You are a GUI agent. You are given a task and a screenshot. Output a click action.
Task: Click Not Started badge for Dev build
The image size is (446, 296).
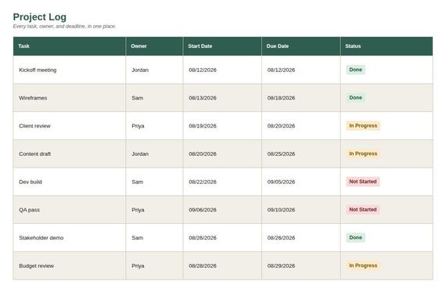[x=362, y=182]
